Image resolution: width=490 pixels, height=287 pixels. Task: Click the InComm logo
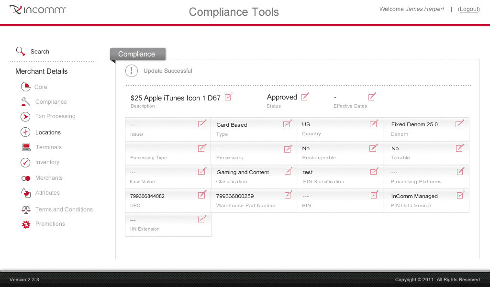37,10
